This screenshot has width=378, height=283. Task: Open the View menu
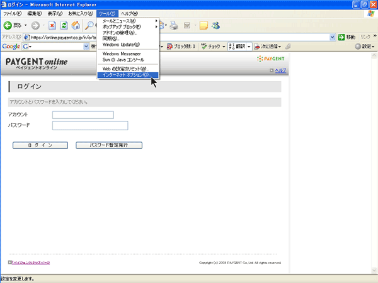point(55,13)
